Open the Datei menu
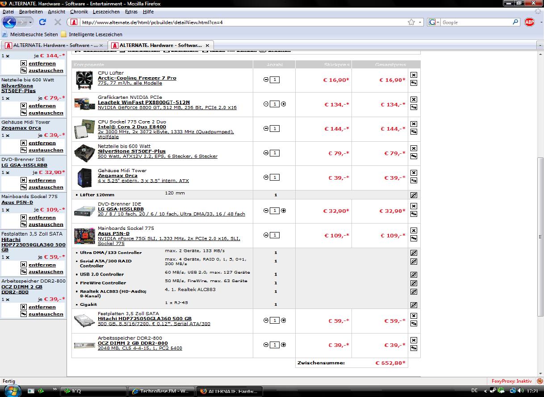Screen dimensions: 544x397 [x=8, y=12]
